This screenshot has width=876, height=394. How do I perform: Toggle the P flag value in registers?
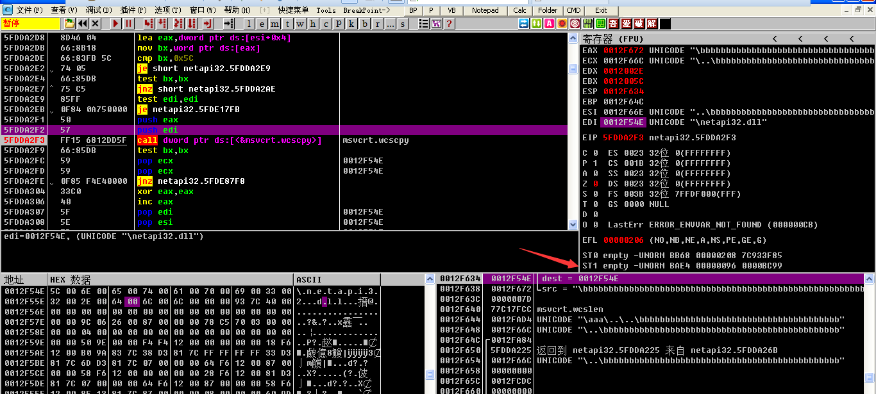point(594,163)
